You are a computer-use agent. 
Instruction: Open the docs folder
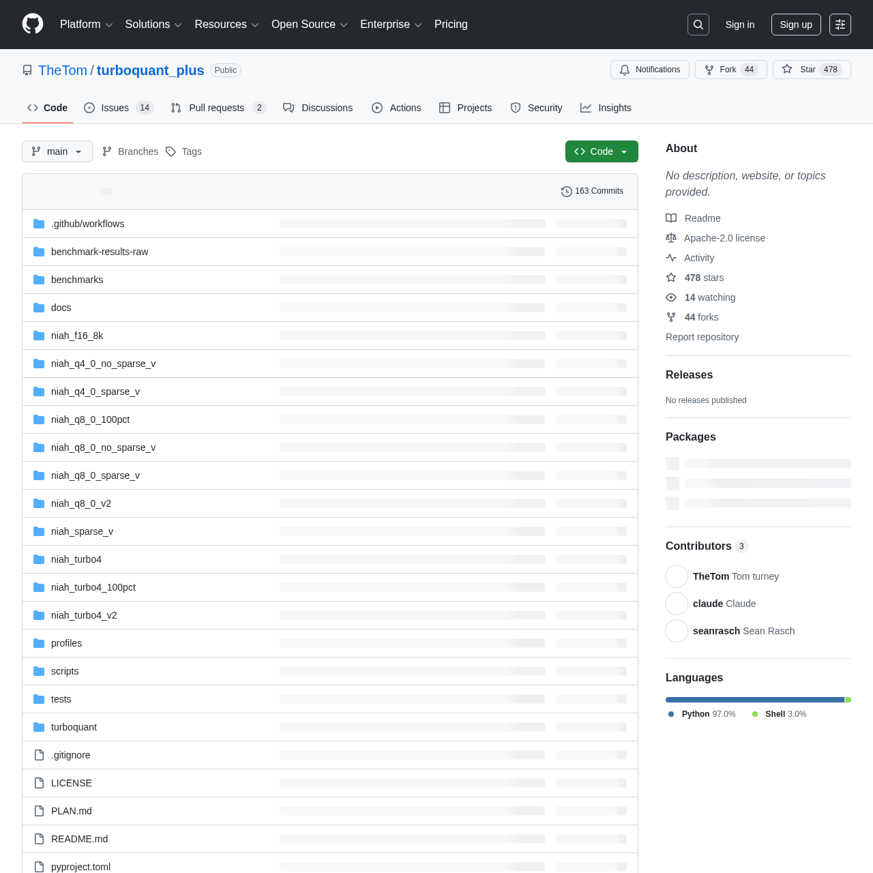[x=61, y=308]
